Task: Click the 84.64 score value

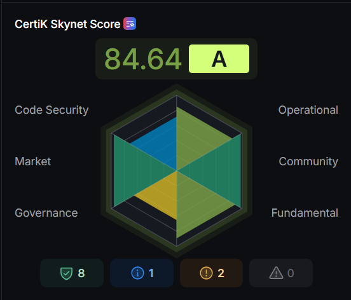Action: tap(143, 59)
